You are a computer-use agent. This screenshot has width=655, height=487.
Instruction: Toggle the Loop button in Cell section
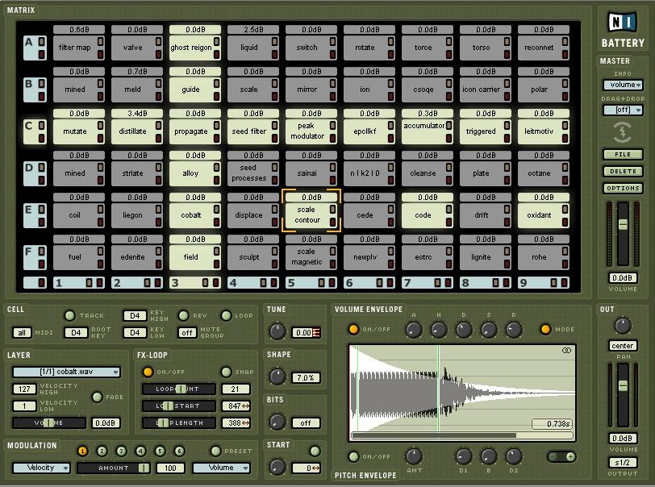(x=226, y=316)
